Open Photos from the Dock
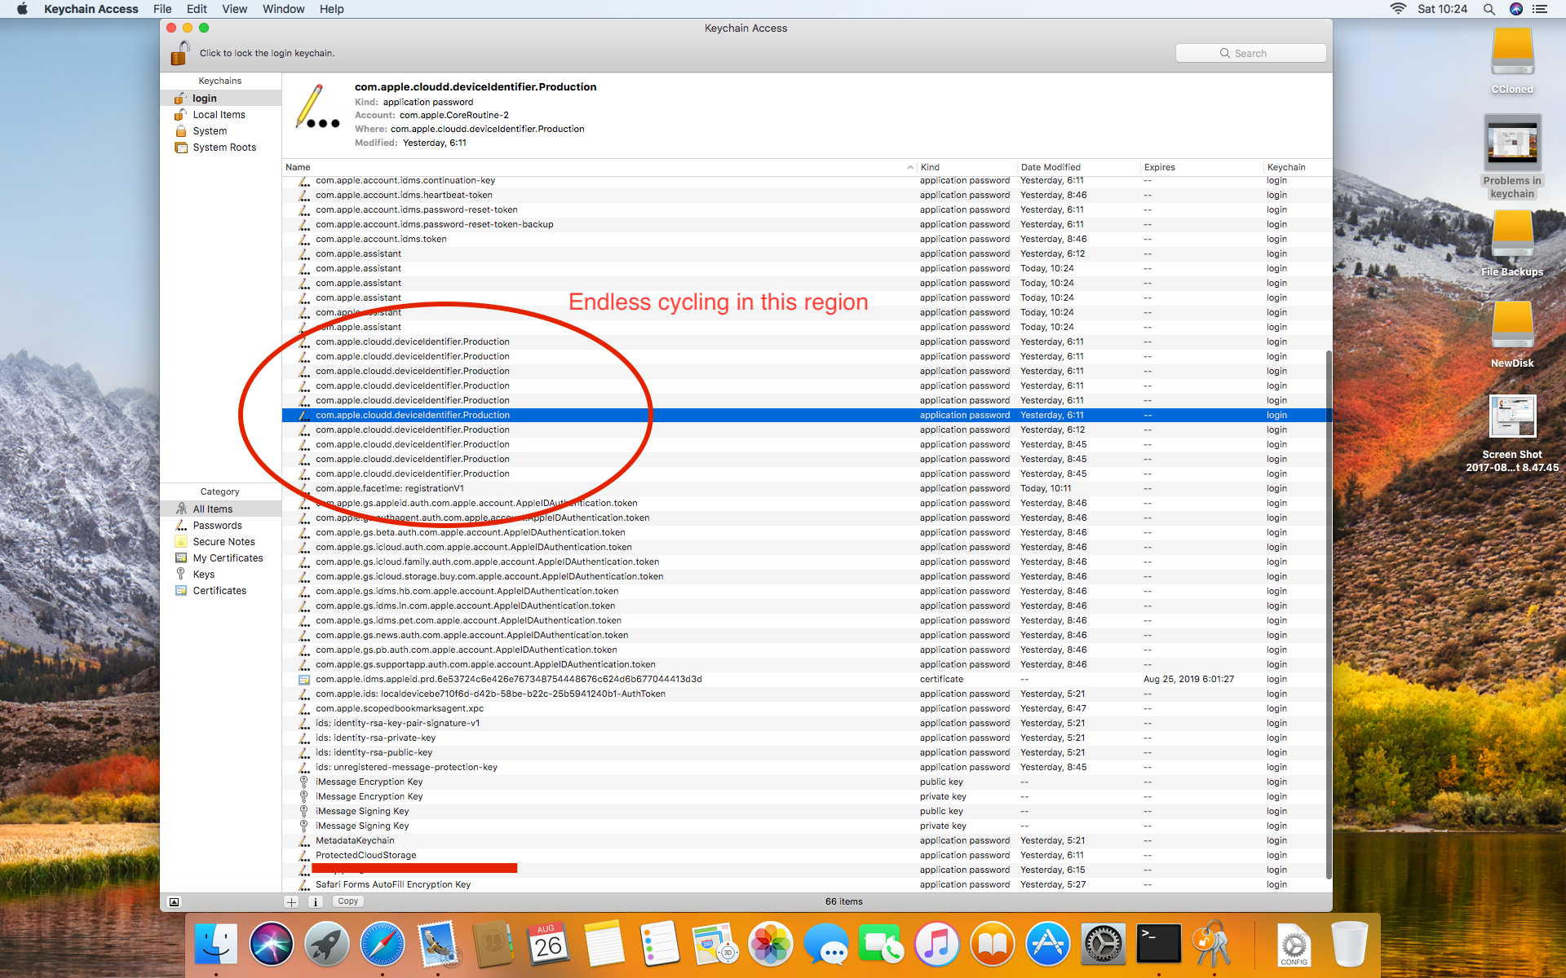The image size is (1566, 978). [771, 945]
